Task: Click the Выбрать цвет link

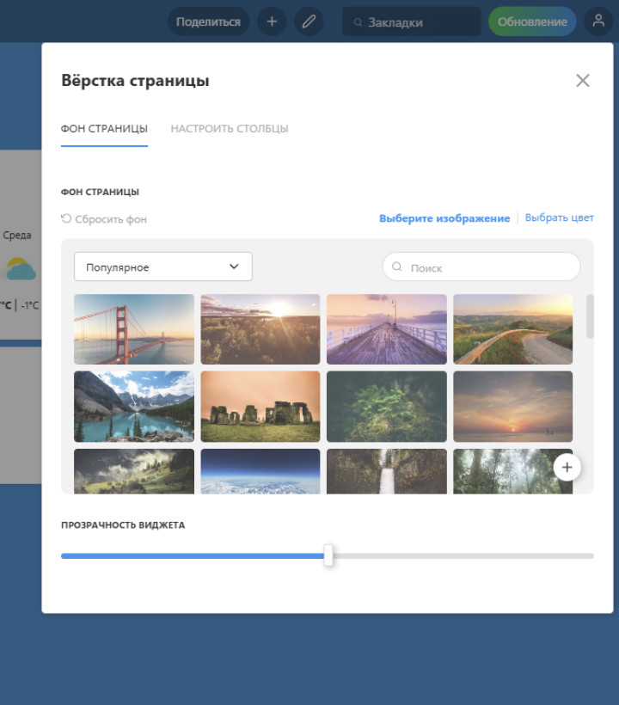Action: [x=559, y=218]
